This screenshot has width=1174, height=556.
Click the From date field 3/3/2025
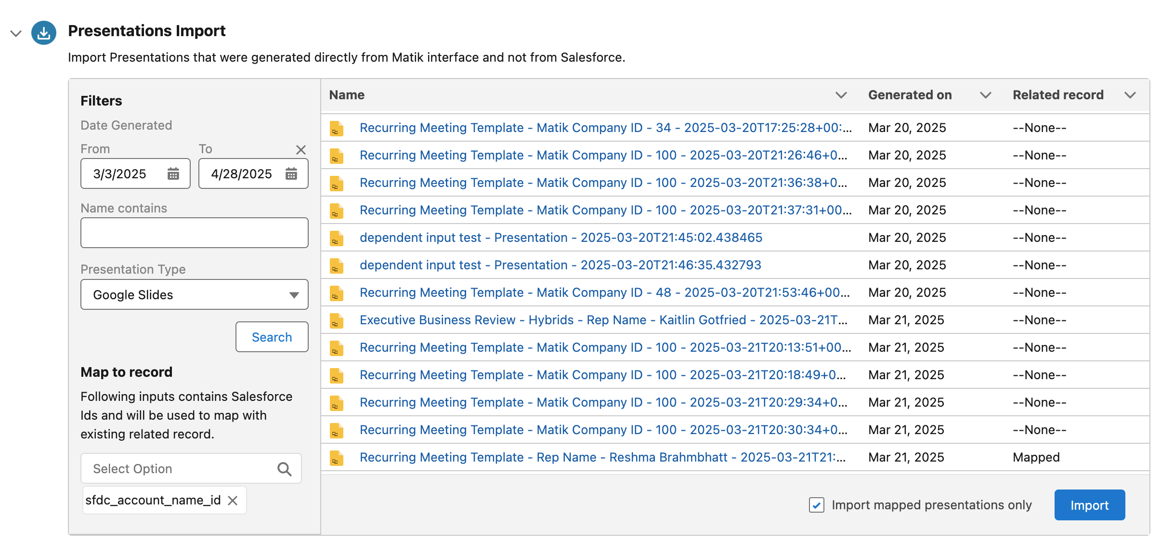135,173
